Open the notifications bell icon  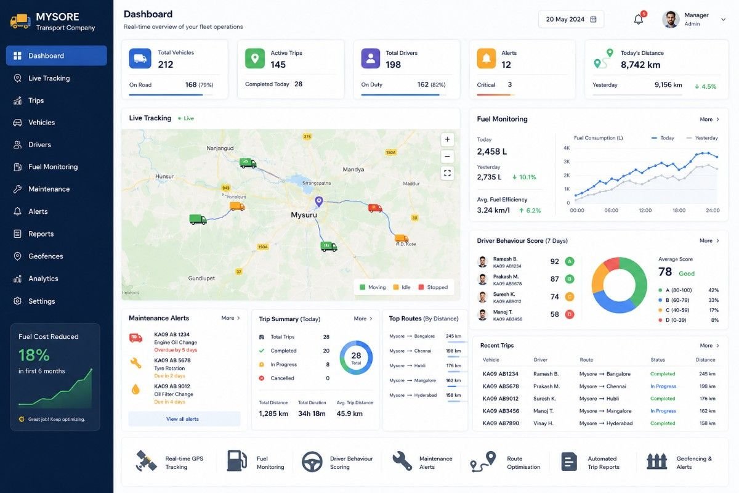point(639,19)
